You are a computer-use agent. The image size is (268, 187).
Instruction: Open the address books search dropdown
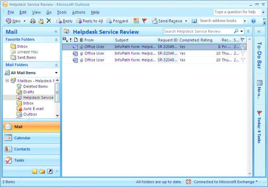245,21
